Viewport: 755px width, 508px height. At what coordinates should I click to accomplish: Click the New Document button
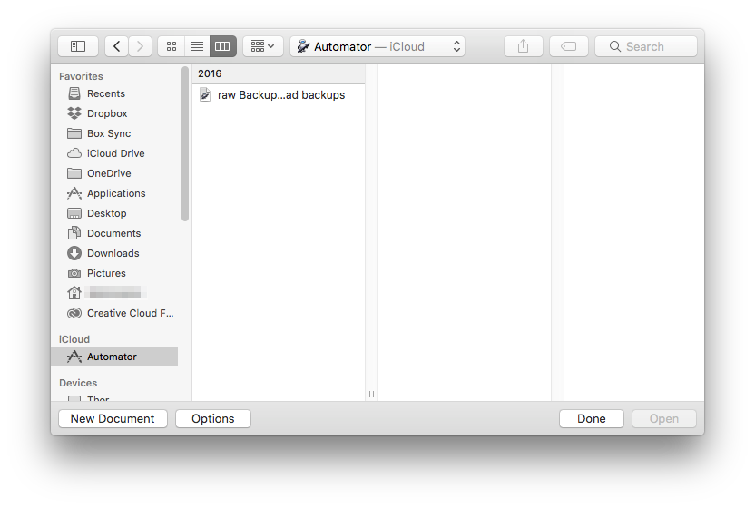[113, 418]
